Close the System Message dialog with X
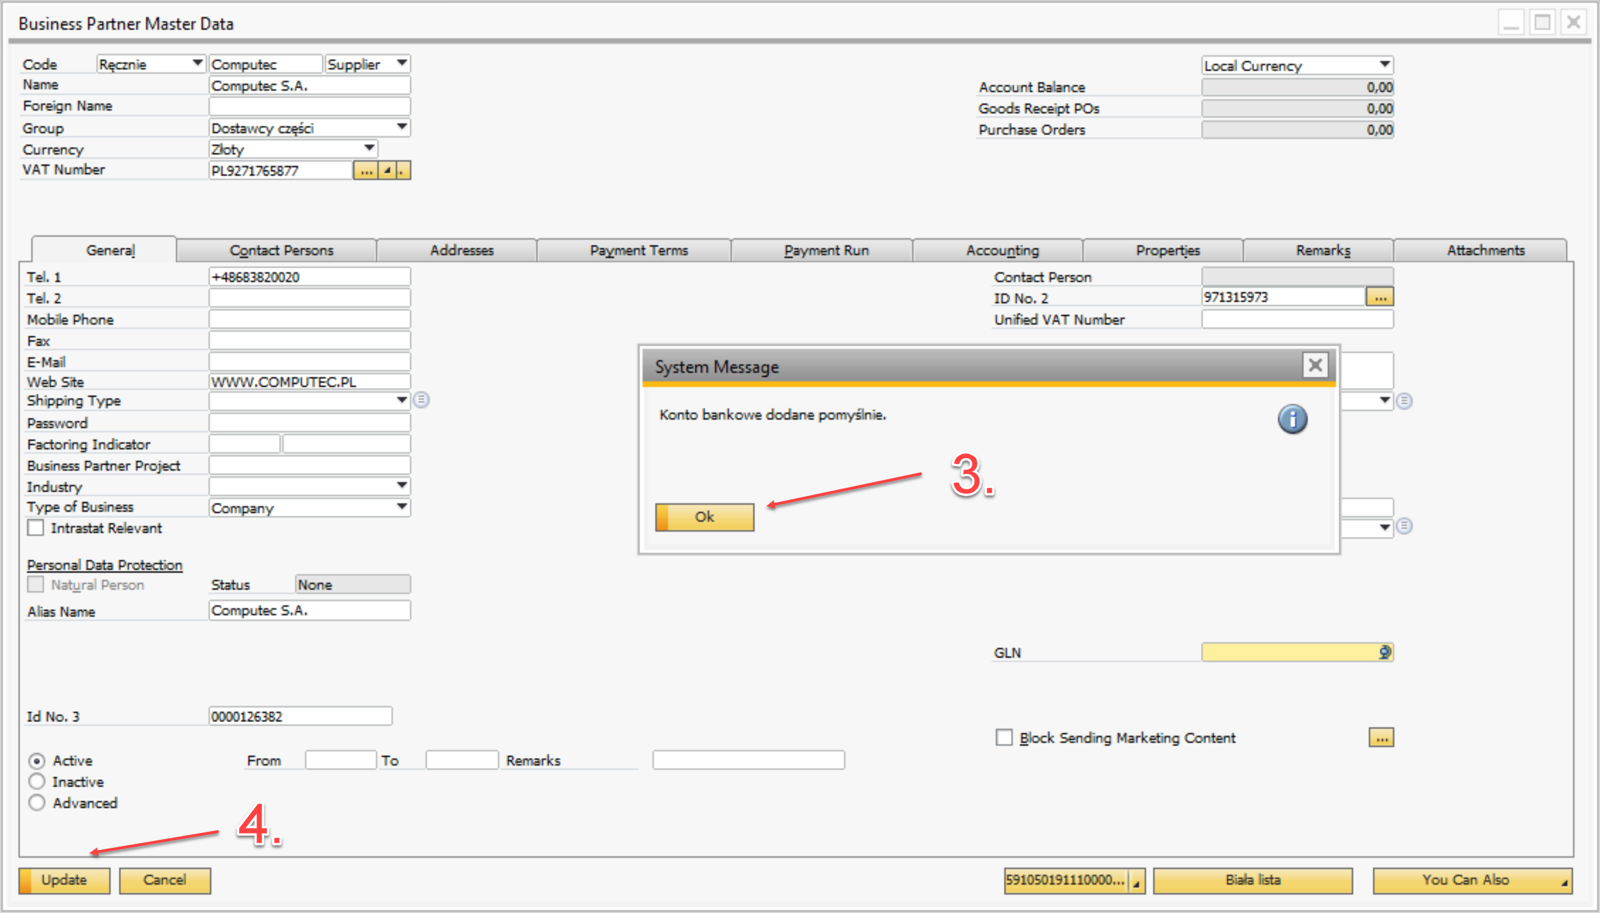 pyautogui.click(x=1315, y=365)
